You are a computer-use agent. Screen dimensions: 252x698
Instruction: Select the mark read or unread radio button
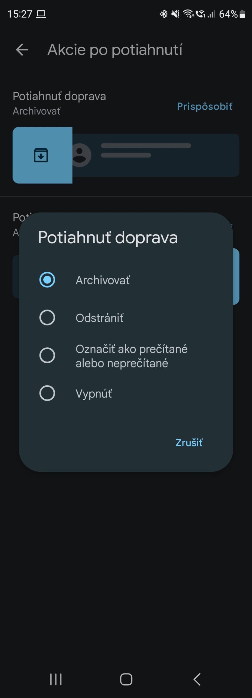(47, 355)
